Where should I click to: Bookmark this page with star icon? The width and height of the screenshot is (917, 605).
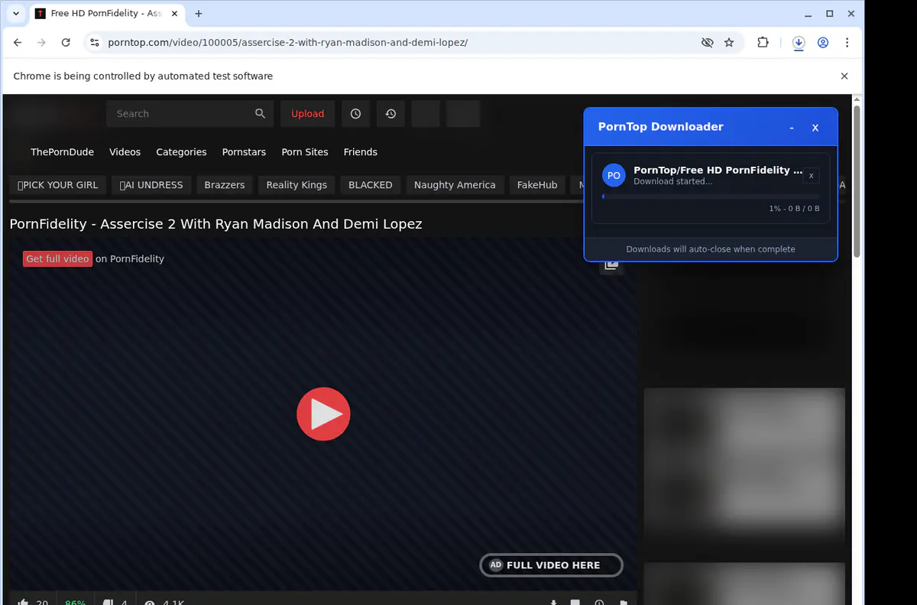point(729,43)
